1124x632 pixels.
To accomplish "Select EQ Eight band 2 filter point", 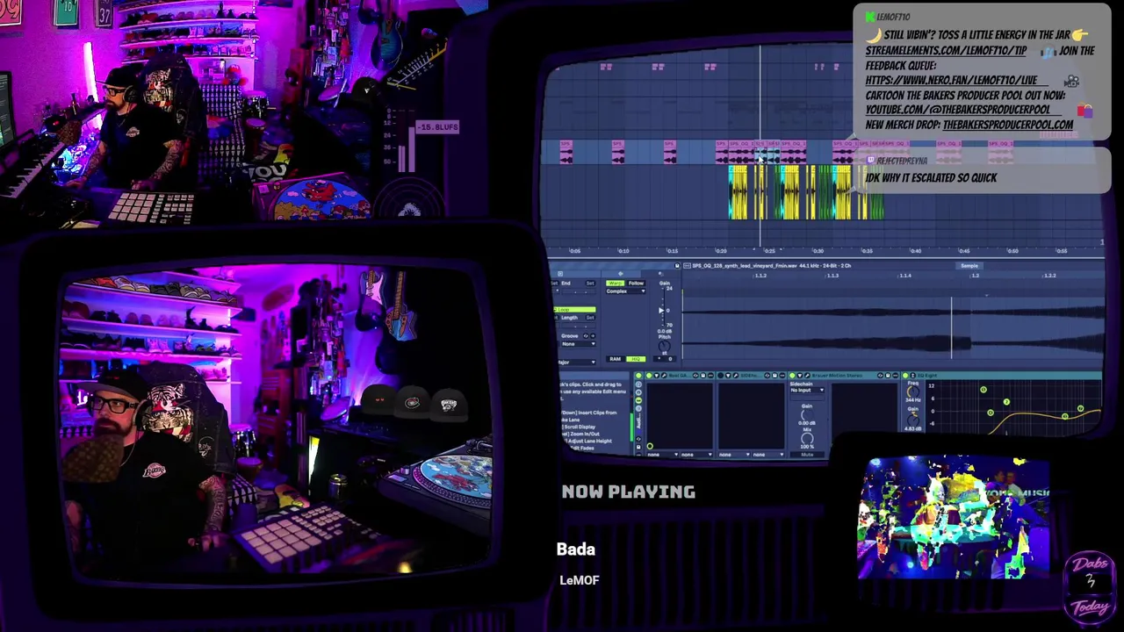I will point(1006,402).
